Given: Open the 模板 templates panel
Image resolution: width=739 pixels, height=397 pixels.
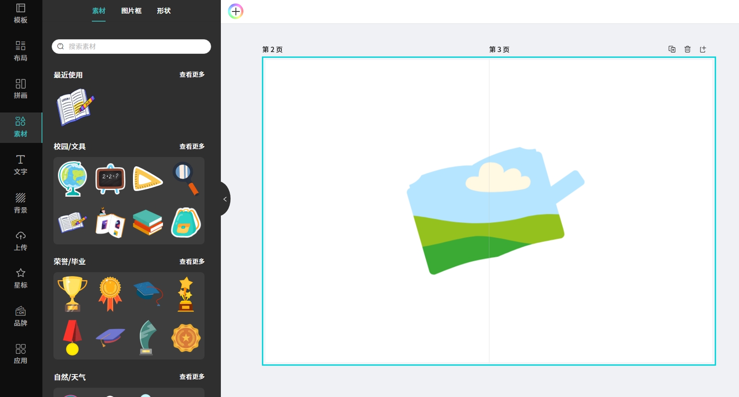Looking at the screenshot, I should coord(21,13).
